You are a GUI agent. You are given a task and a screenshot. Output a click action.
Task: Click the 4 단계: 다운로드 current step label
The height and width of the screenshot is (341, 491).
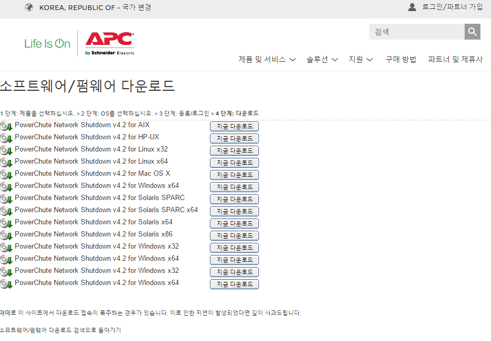coord(237,113)
